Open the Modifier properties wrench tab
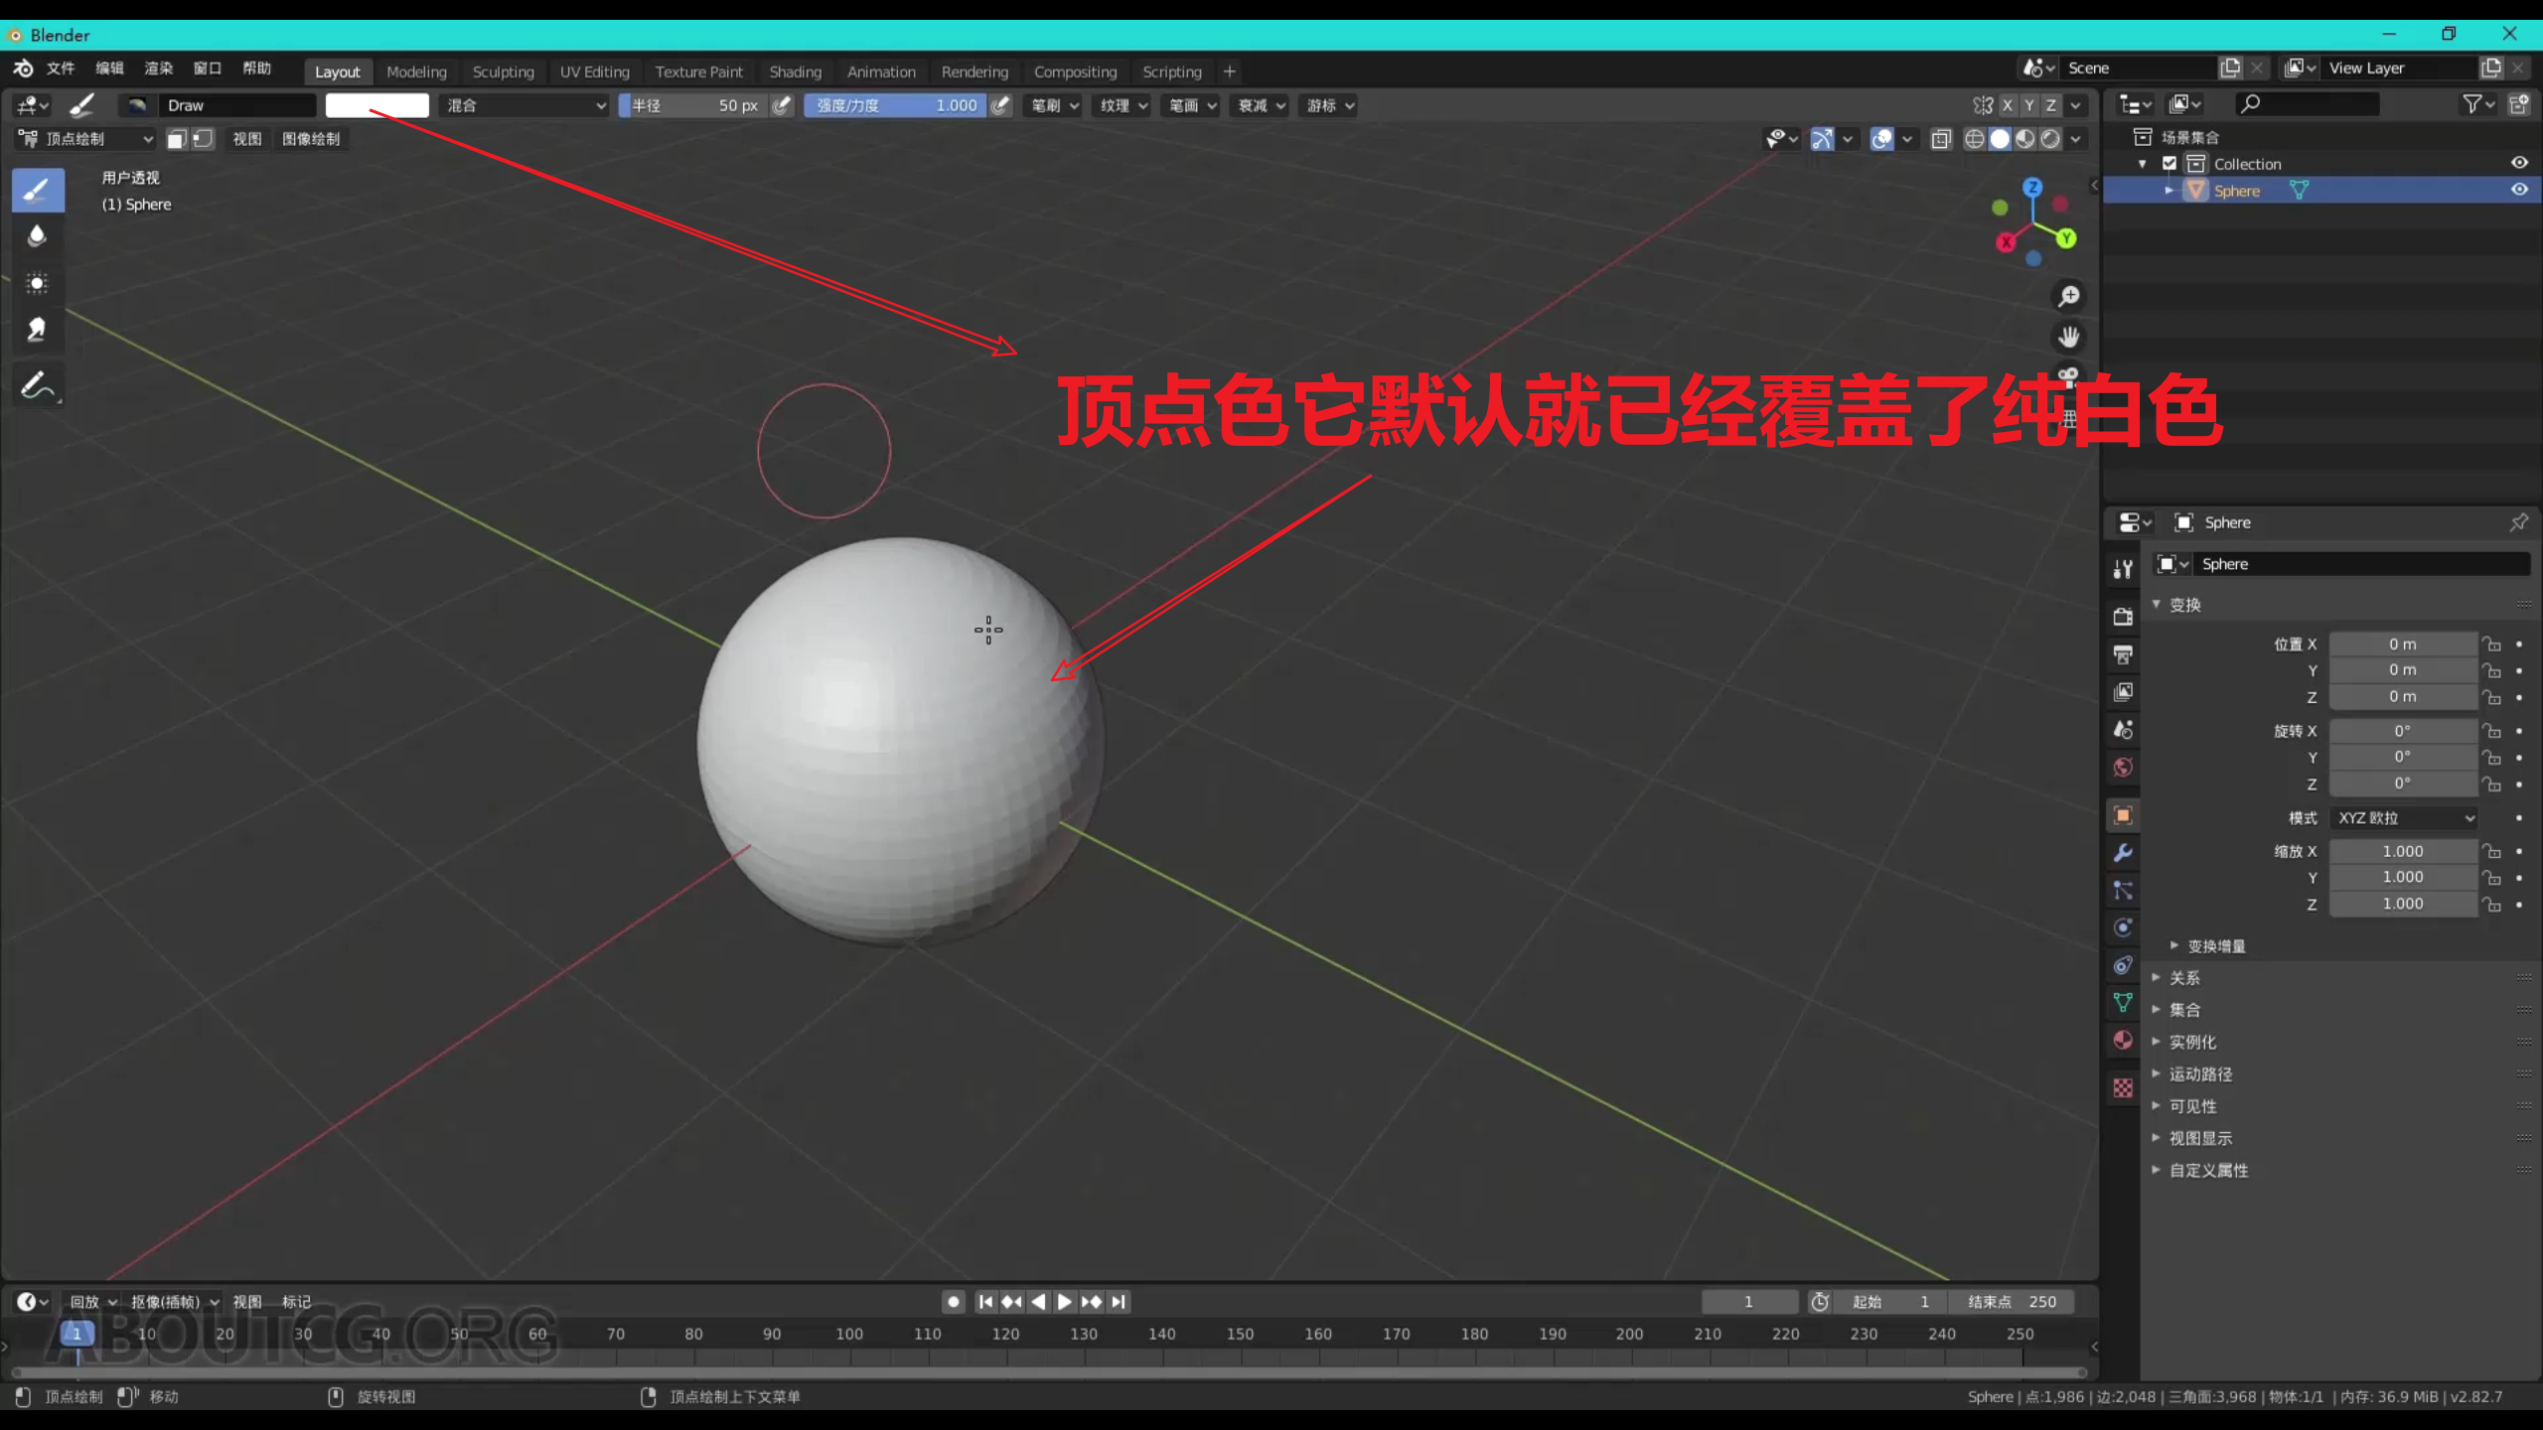 (x=2123, y=852)
